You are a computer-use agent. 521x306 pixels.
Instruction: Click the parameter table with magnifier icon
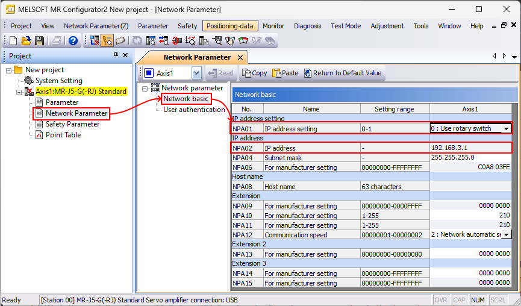pyautogui.click(x=151, y=40)
